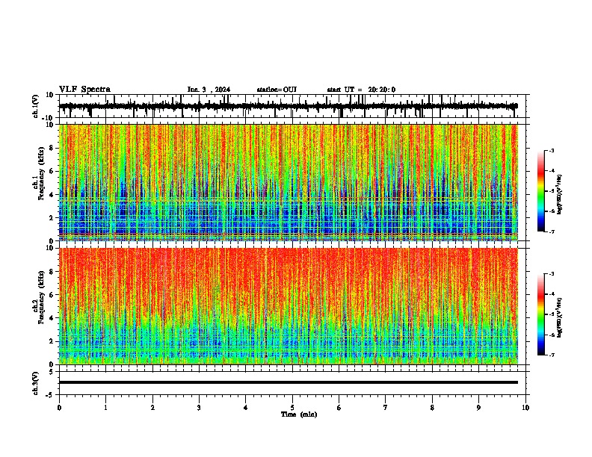Click the '5' tick on ch.3 voltage axis
This screenshot has width=592, height=457.
(x=52, y=371)
